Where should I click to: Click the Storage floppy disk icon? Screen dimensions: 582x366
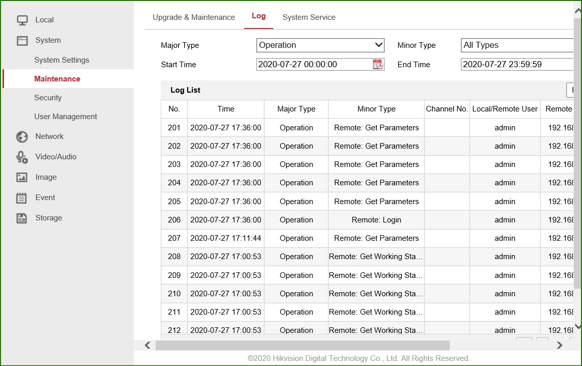[22, 218]
